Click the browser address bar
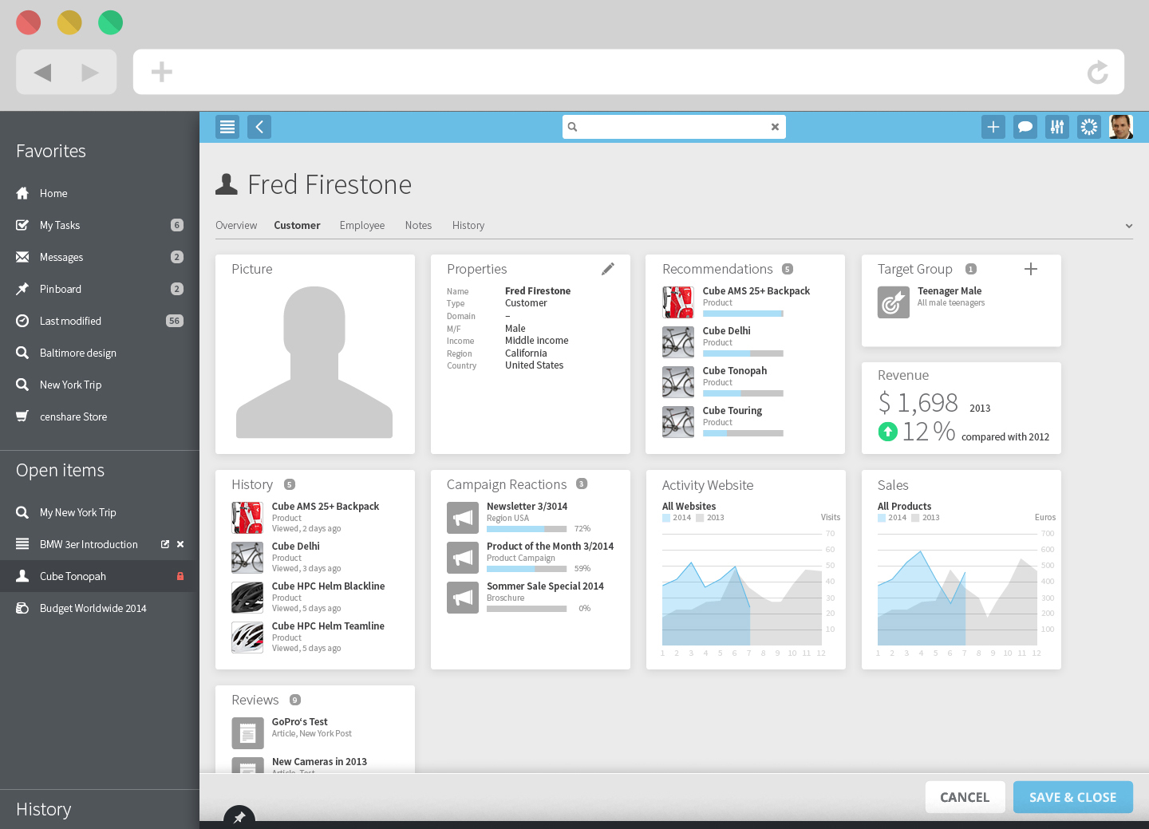The width and height of the screenshot is (1149, 829). coord(629,72)
